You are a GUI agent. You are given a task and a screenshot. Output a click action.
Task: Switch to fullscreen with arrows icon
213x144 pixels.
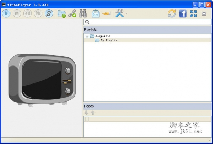193,13
